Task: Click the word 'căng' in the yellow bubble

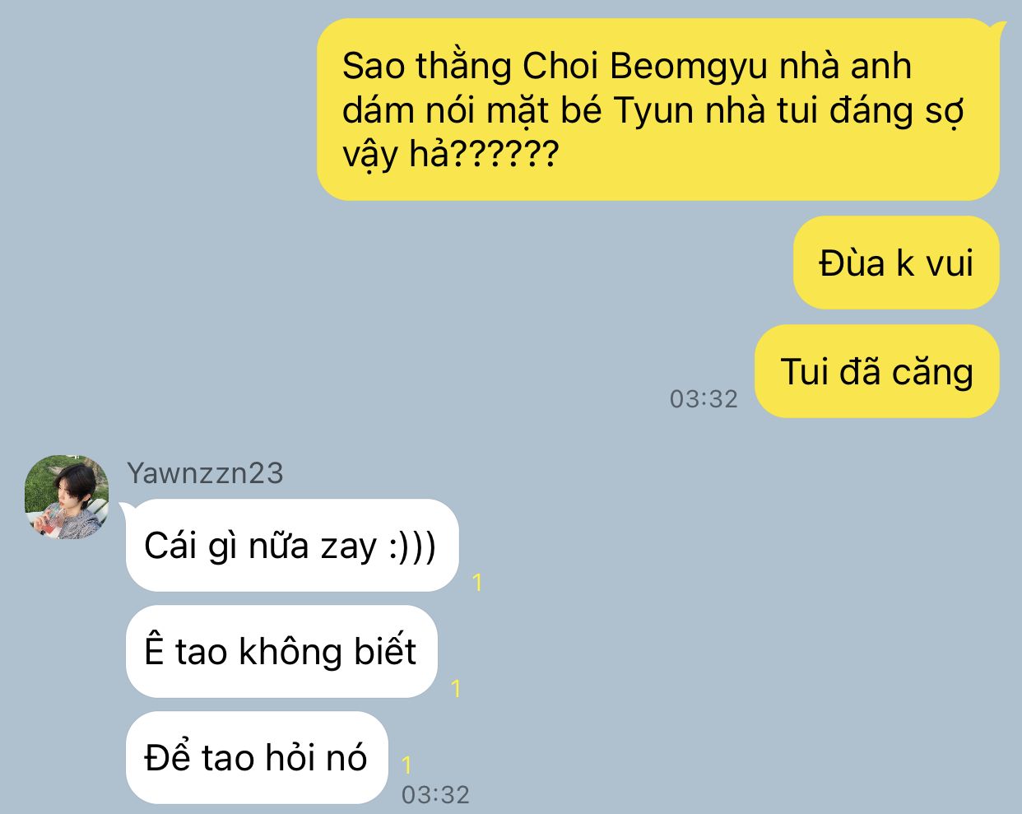Action: (933, 371)
